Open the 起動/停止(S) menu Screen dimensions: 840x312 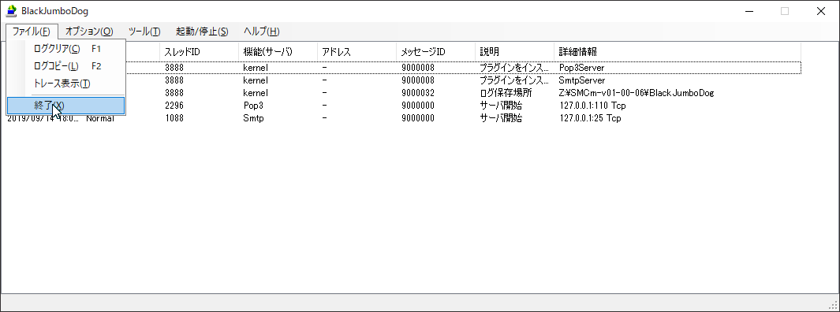[x=202, y=32]
